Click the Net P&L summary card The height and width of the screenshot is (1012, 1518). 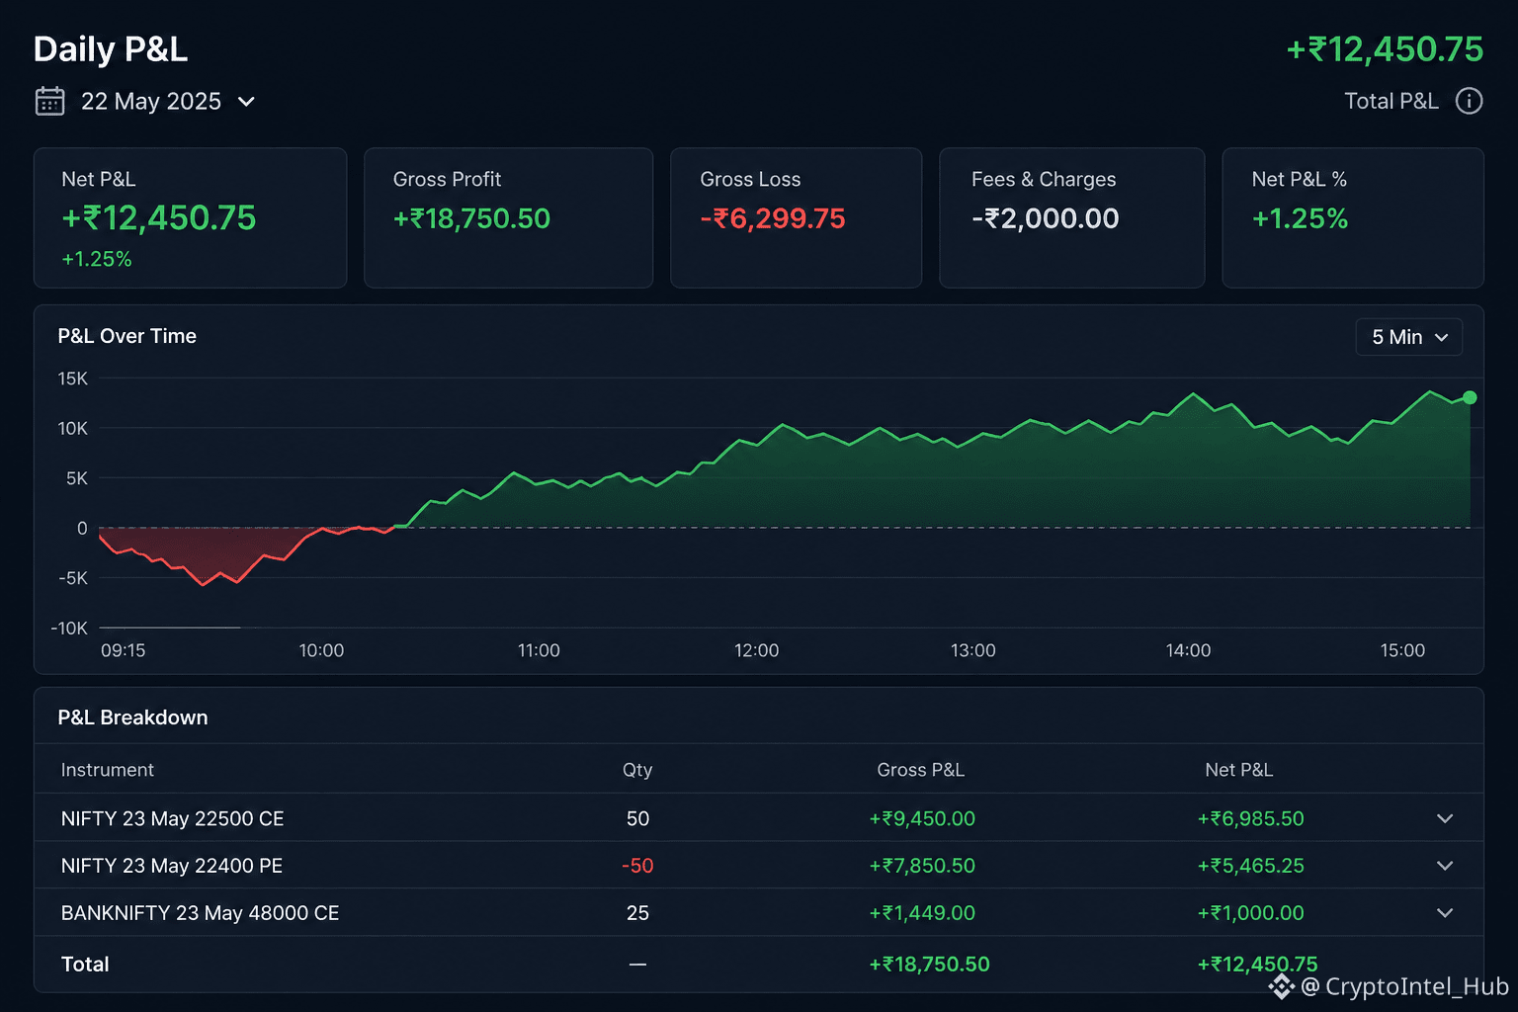pos(190,218)
